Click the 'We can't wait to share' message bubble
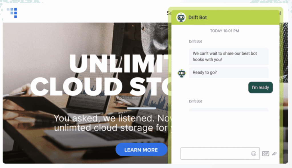The width and height of the screenshot is (292, 168). [229, 56]
